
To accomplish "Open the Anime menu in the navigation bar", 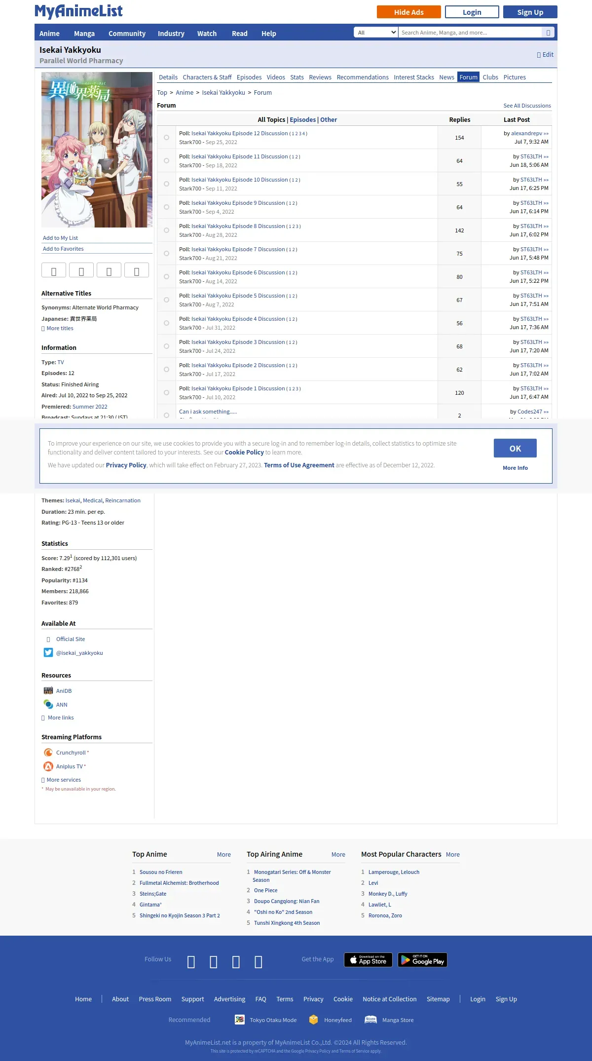I will pos(49,34).
